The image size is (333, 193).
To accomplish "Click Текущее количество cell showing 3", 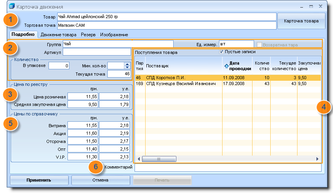I will point(284,78).
